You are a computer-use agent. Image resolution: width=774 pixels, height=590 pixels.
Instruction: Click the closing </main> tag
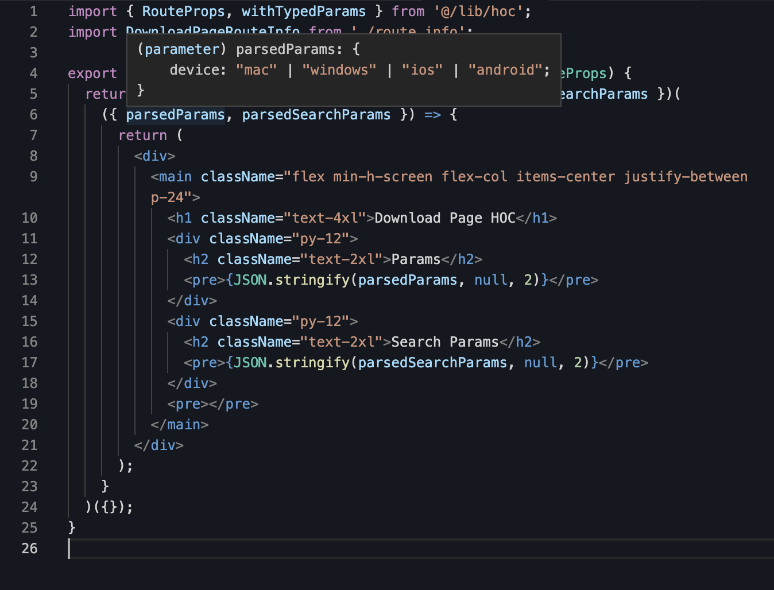(x=179, y=425)
